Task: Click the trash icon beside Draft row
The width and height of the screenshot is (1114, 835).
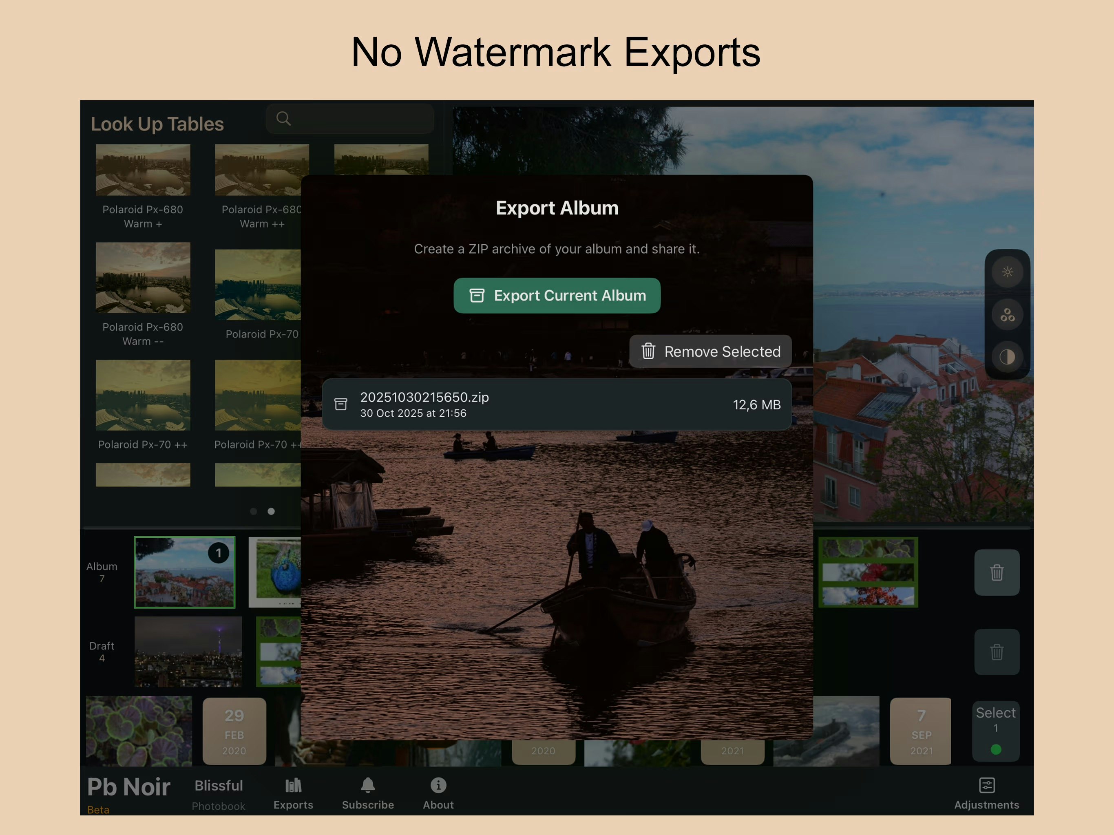Action: tap(997, 652)
